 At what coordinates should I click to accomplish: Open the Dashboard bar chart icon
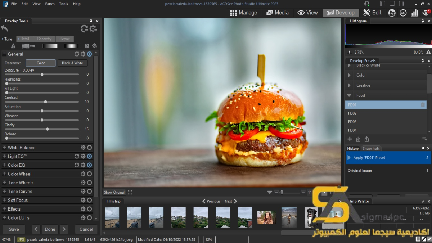[415, 13]
